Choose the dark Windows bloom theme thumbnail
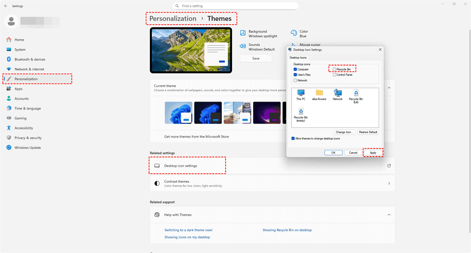Screen dimensions: 471x253 [x=208, y=113]
